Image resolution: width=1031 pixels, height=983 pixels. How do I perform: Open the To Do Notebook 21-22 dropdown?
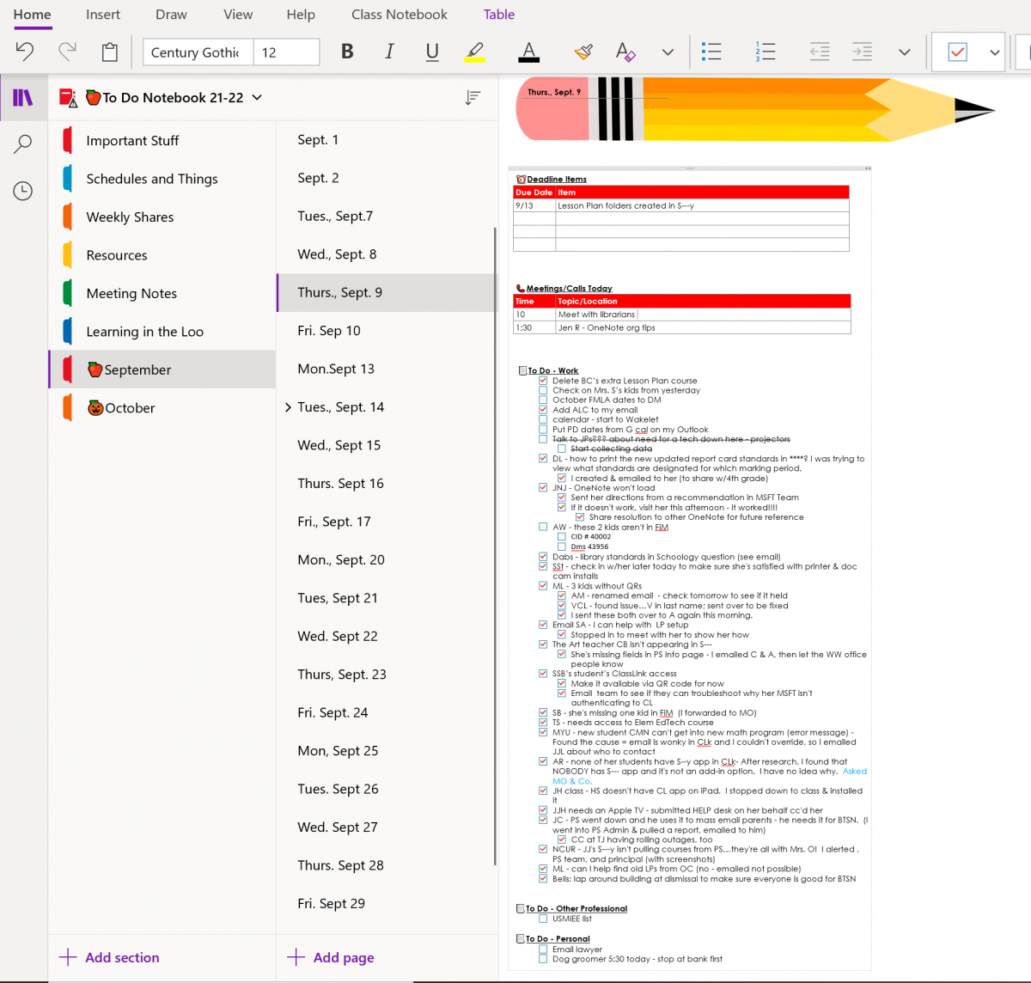(x=257, y=97)
